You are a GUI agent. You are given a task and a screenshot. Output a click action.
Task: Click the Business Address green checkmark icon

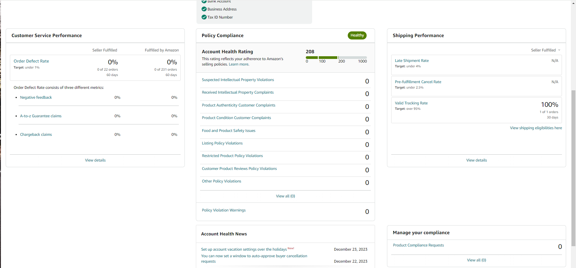click(x=204, y=9)
